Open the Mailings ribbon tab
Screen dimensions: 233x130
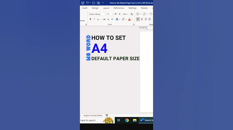[133, 8]
